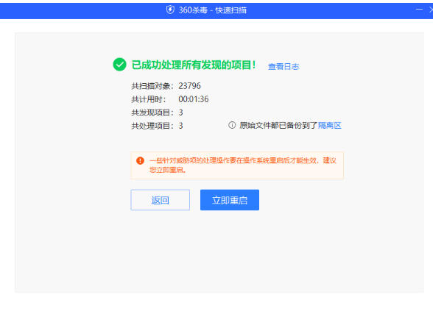Select the scanned objects count 23796
Viewport: 433px width, 311px height.
coord(189,86)
